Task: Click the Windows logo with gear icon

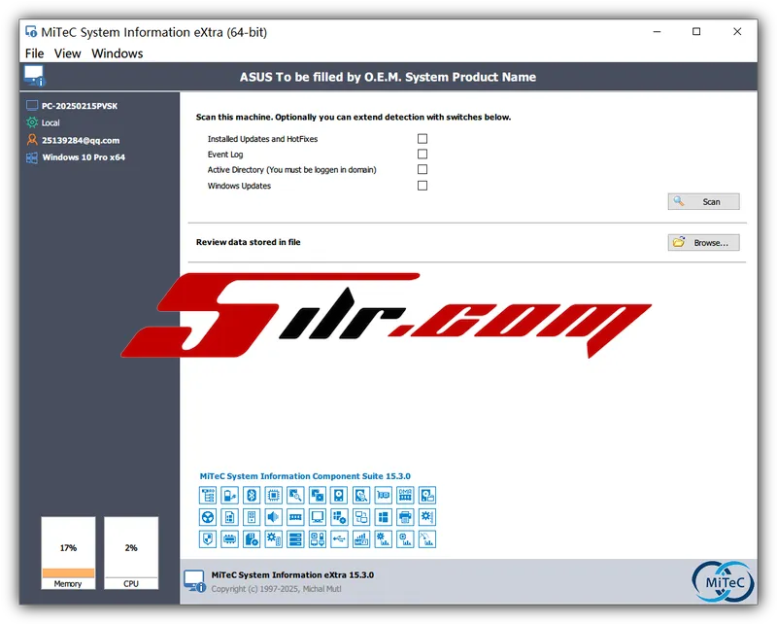Action: coord(339,517)
